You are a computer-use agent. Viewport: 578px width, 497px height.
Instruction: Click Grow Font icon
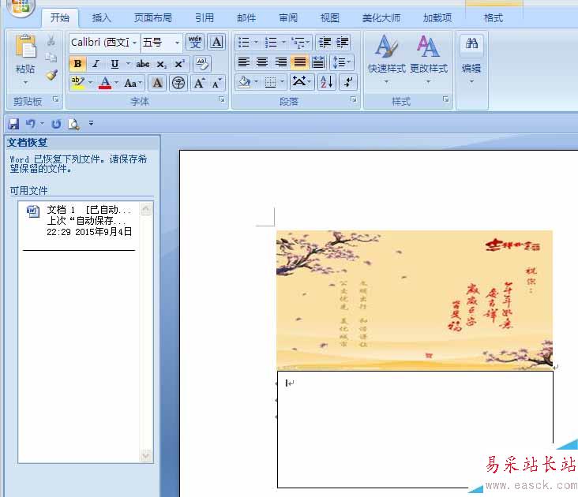200,83
